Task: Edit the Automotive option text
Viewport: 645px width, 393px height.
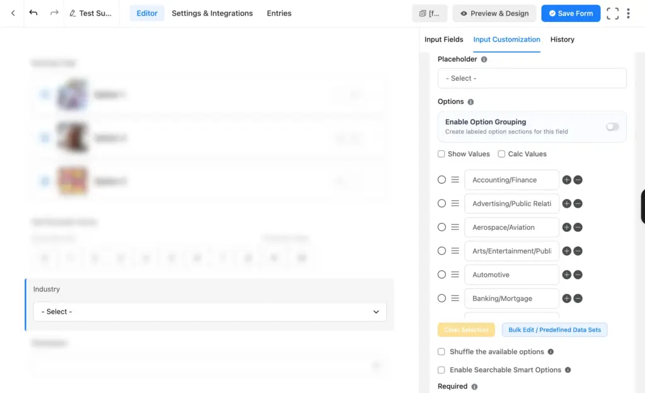Action: click(x=511, y=275)
